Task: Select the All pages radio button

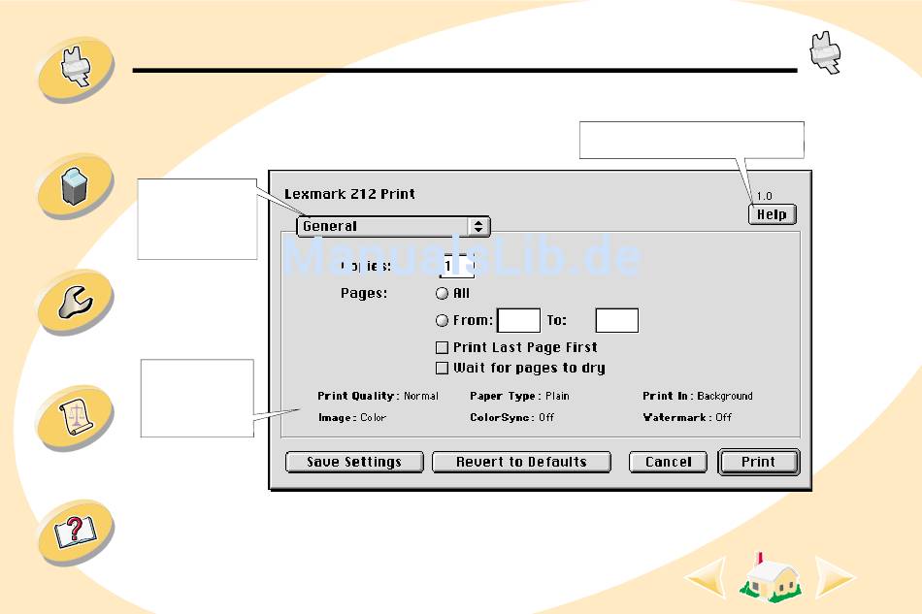Action: [442, 293]
